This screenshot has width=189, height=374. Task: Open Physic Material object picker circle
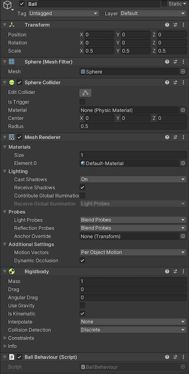point(183,110)
